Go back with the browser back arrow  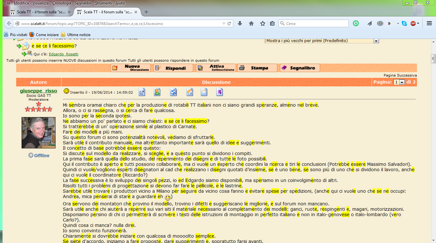(x=9, y=24)
